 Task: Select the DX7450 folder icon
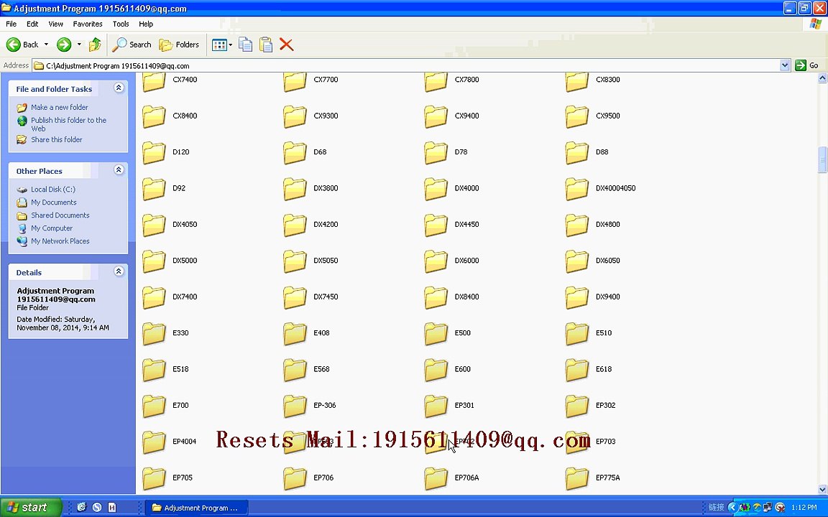coord(295,297)
